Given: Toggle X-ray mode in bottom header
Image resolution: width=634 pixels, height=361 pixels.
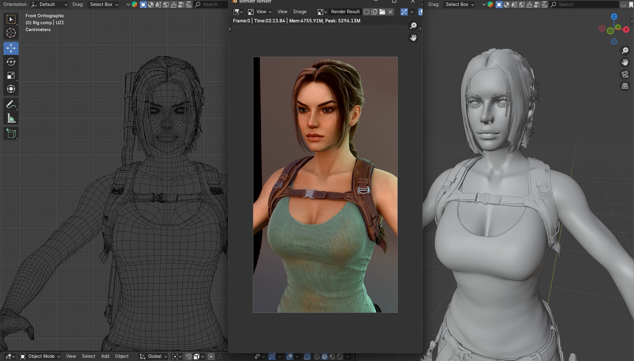Looking at the screenshot, I should 307,356.
